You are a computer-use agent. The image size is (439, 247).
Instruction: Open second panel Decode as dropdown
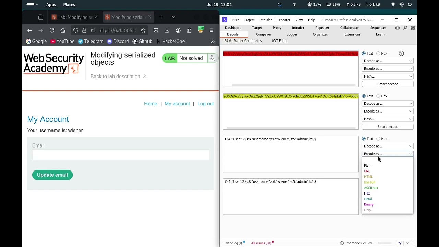[388, 104]
